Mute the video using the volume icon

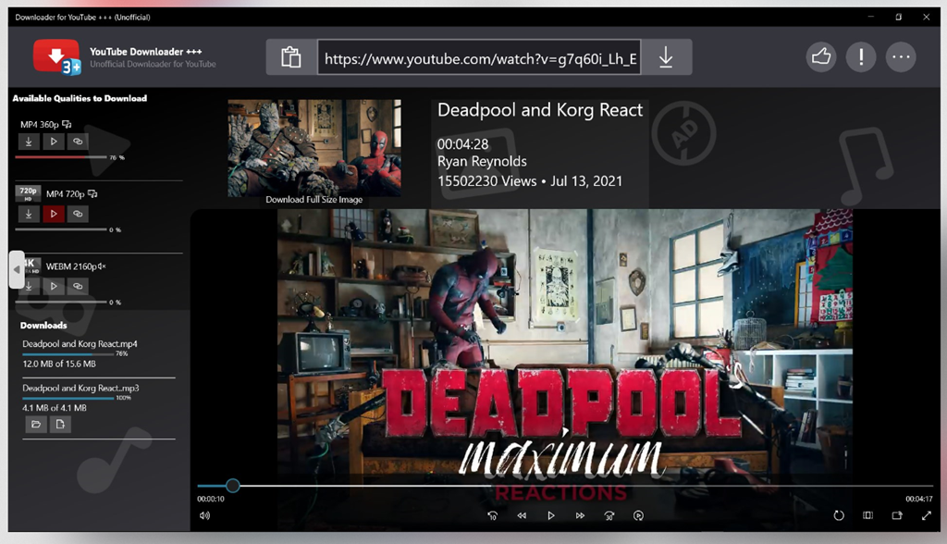[x=204, y=515]
